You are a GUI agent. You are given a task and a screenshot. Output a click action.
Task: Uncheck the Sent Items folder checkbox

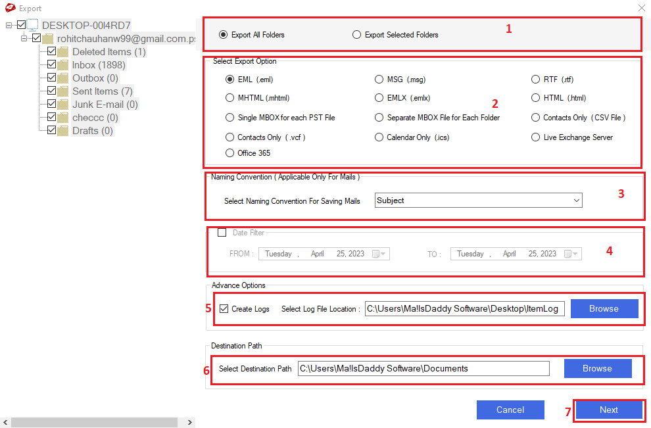tap(51, 91)
